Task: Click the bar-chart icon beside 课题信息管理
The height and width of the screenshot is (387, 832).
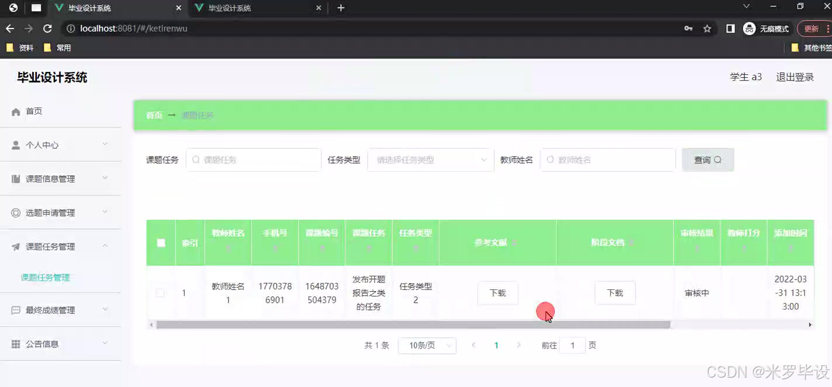Action: coord(15,178)
